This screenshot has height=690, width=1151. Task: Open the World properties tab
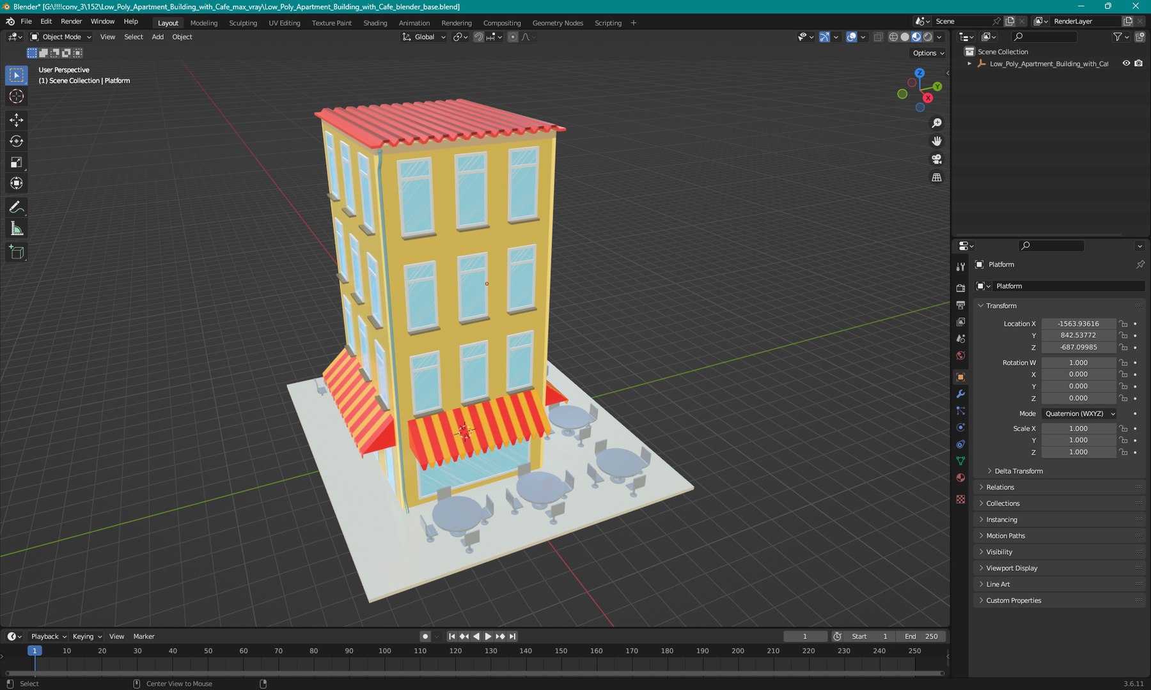pos(960,356)
